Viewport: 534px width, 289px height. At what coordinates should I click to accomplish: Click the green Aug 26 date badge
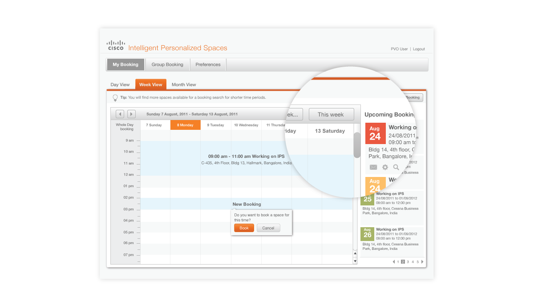[367, 233]
